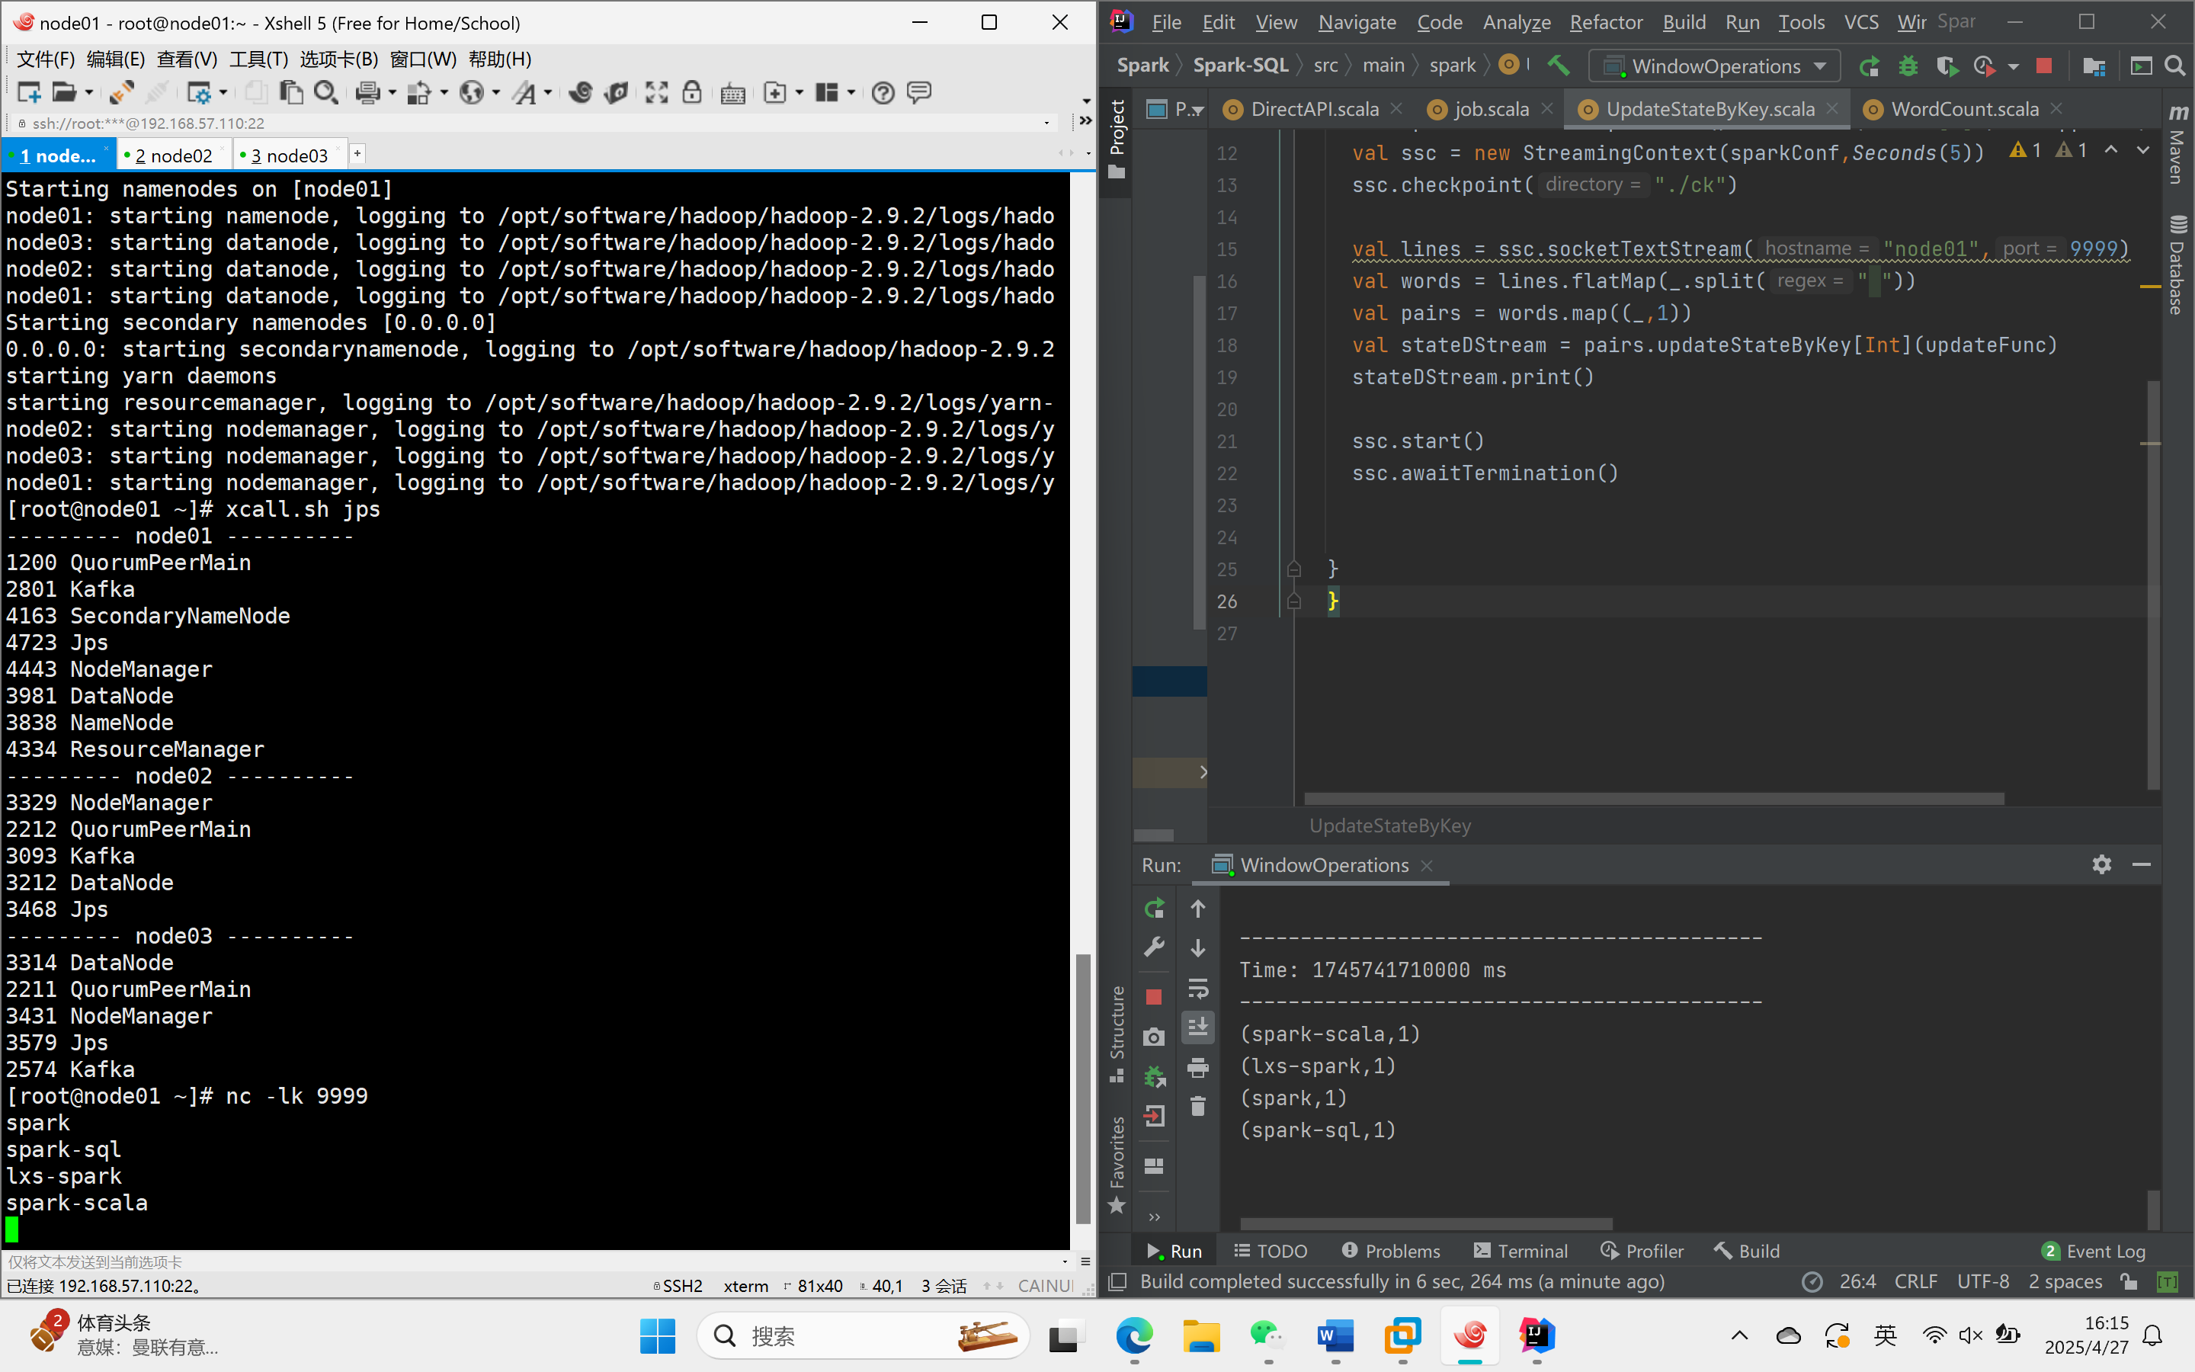Image resolution: width=2195 pixels, height=1372 pixels.
Task: Toggle scroll to end in Run console
Action: tap(1198, 1027)
